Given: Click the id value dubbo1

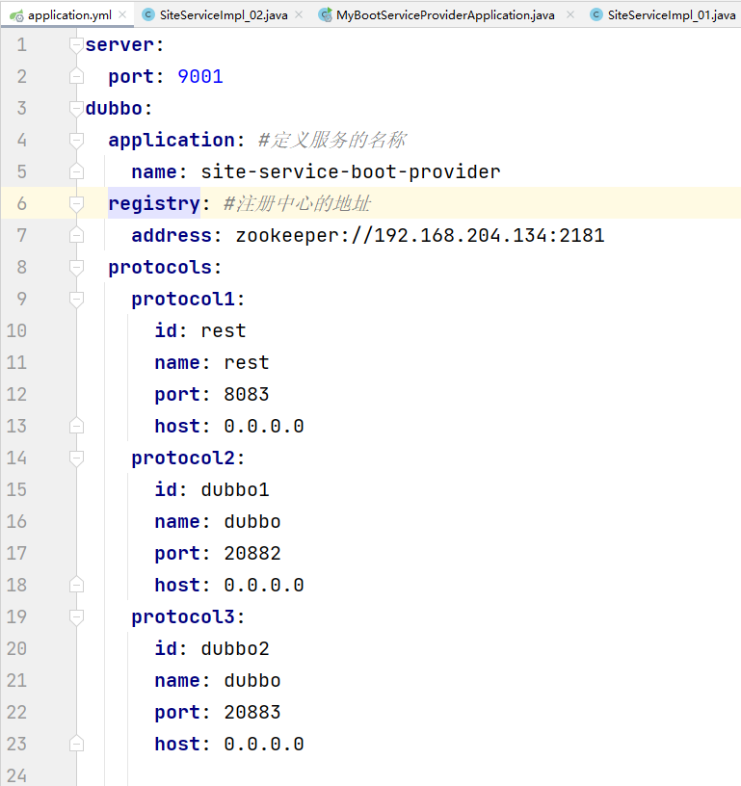Looking at the screenshot, I should (235, 489).
